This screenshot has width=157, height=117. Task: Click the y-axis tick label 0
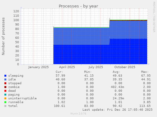point(18,64)
